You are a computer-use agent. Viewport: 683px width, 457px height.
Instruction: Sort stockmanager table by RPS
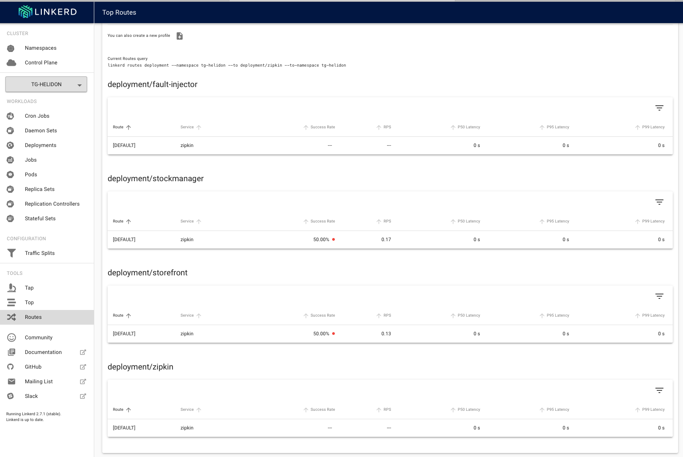(384, 221)
